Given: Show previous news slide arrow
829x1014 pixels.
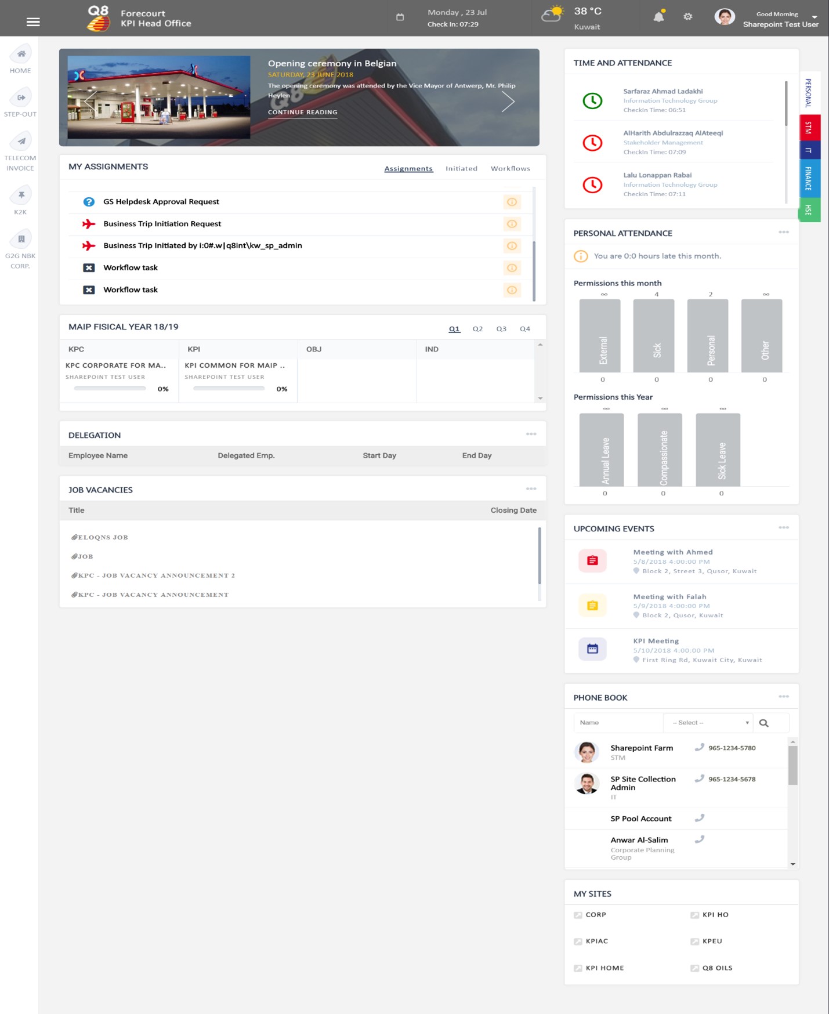Looking at the screenshot, I should tap(90, 102).
